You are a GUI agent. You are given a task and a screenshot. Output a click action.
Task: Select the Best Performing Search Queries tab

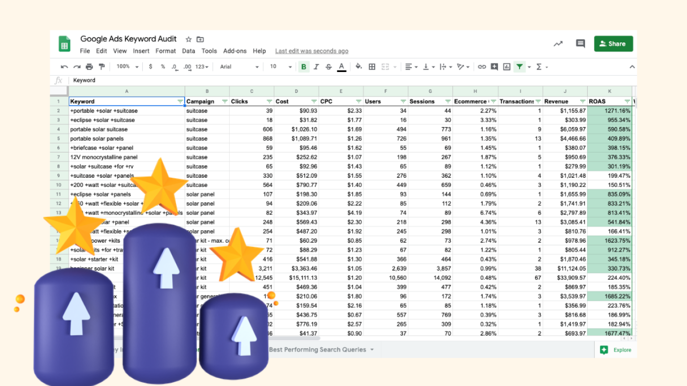(x=318, y=350)
